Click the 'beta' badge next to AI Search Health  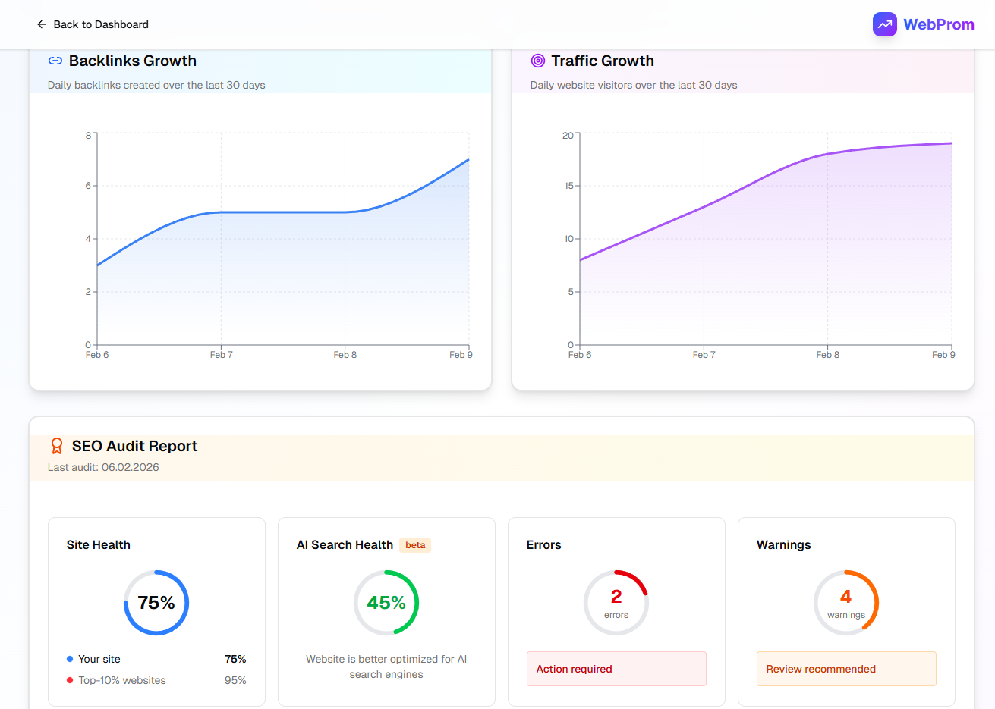[x=415, y=544]
